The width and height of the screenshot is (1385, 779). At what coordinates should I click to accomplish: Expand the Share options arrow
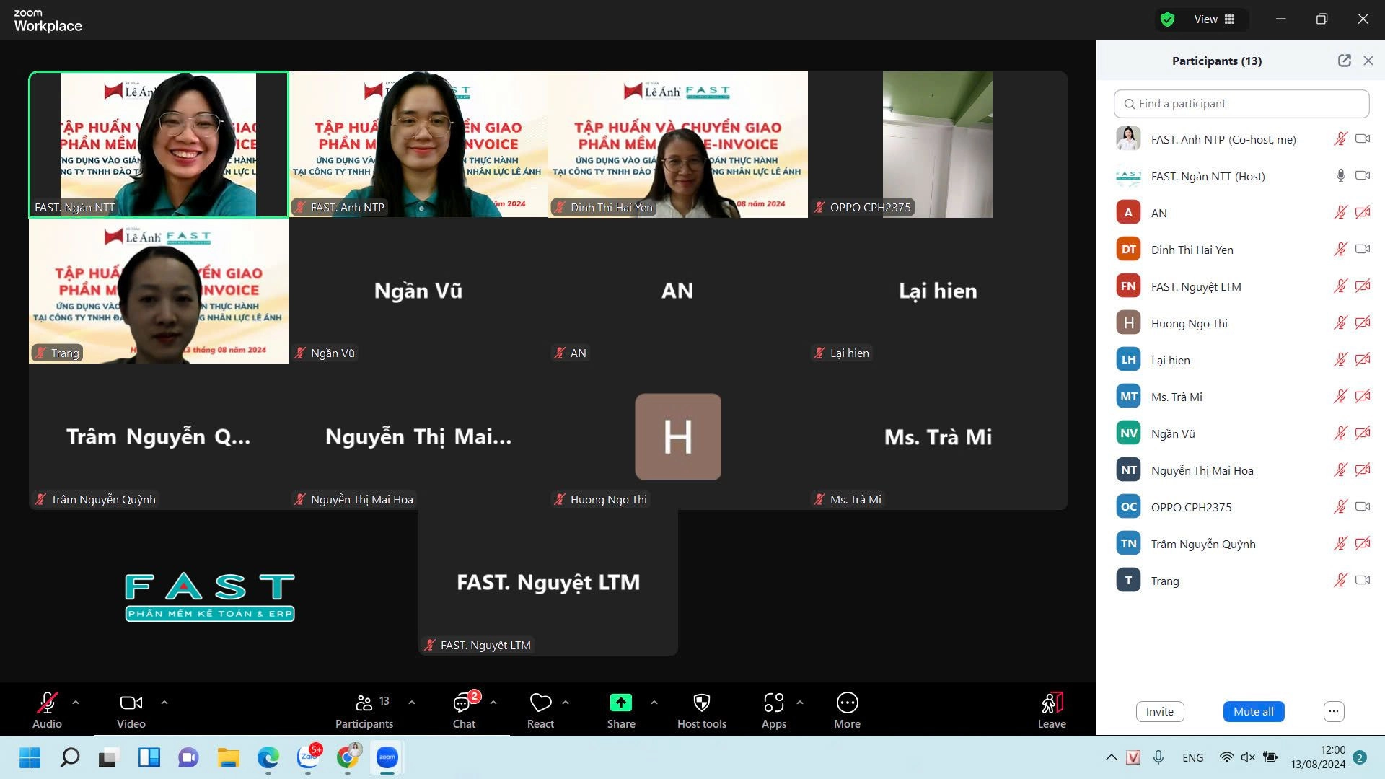click(x=654, y=702)
